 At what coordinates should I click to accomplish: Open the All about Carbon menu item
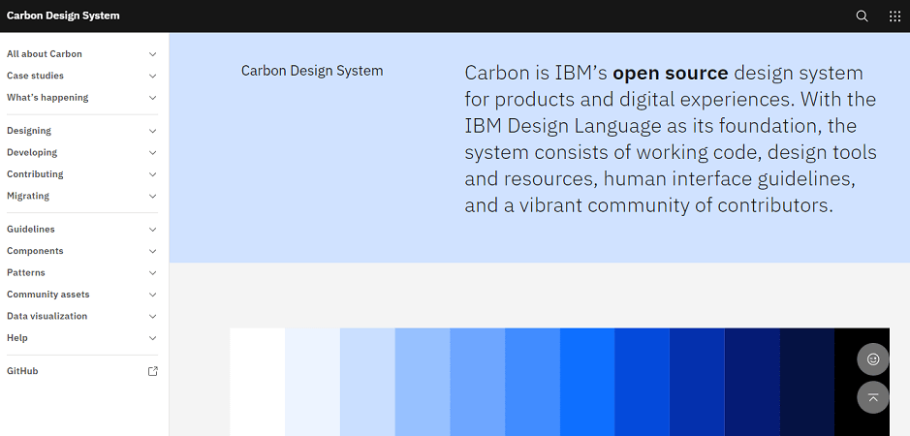(45, 54)
